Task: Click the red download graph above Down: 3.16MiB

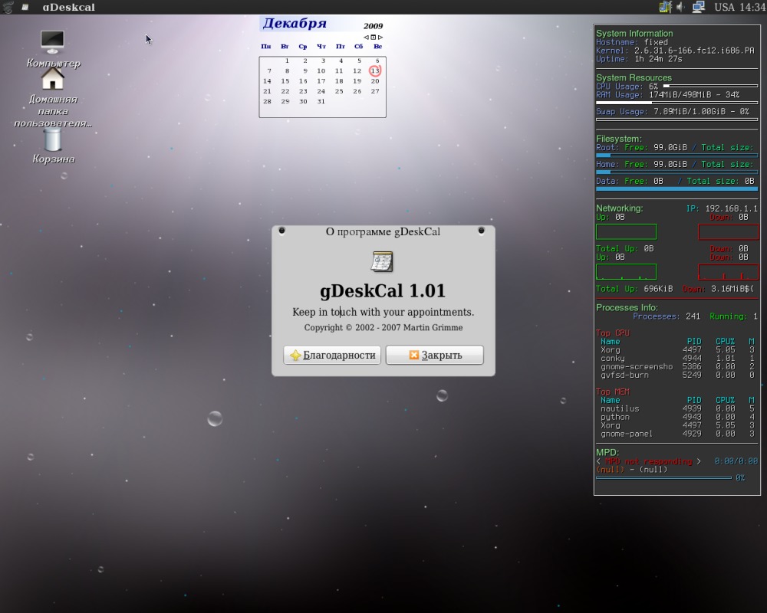Action: tap(729, 272)
